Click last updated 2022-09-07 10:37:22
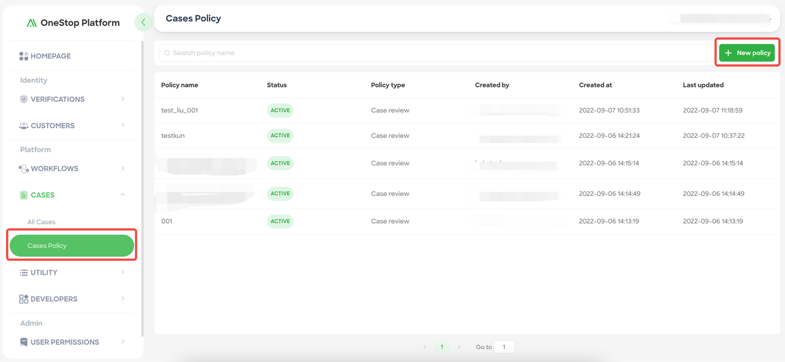 [714, 136]
